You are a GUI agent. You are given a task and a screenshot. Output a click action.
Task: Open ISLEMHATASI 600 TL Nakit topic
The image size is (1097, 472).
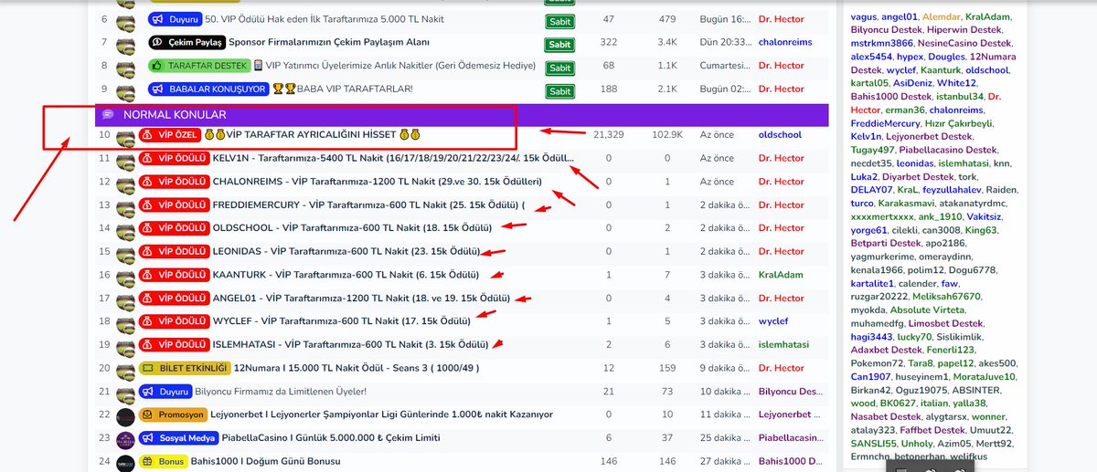pos(352,344)
